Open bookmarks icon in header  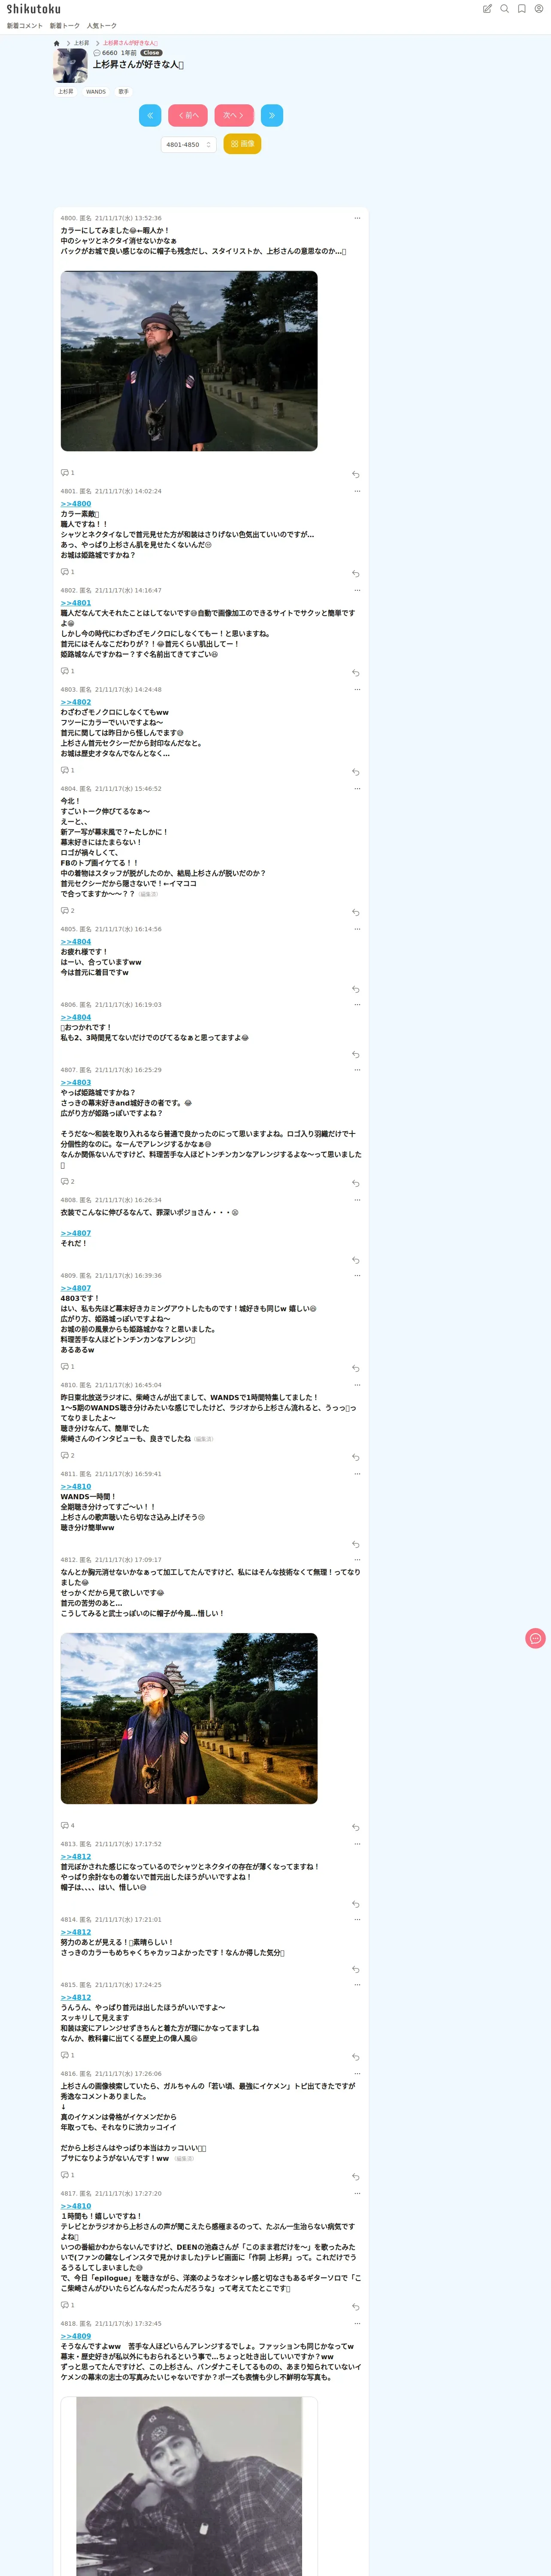coord(521,9)
